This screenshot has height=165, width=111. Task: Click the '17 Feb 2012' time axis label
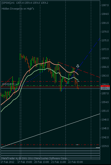(x=7, y=162)
